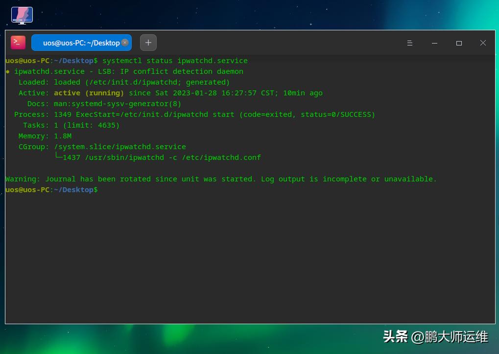Click the Journal rotated warning message
499x354 pixels.
220,179
